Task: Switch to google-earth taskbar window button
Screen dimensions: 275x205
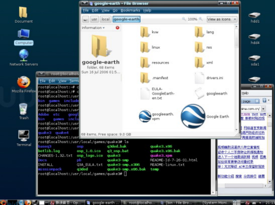Action: click(103, 203)
